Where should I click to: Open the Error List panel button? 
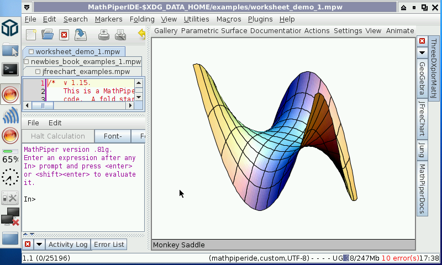click(109, 244)
